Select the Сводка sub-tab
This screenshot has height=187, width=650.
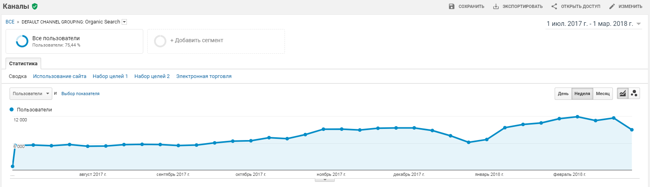point(18,76)
